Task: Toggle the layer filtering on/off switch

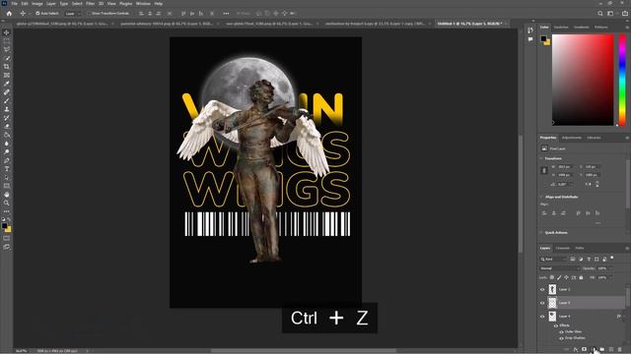Action: [x=612, y=258]
